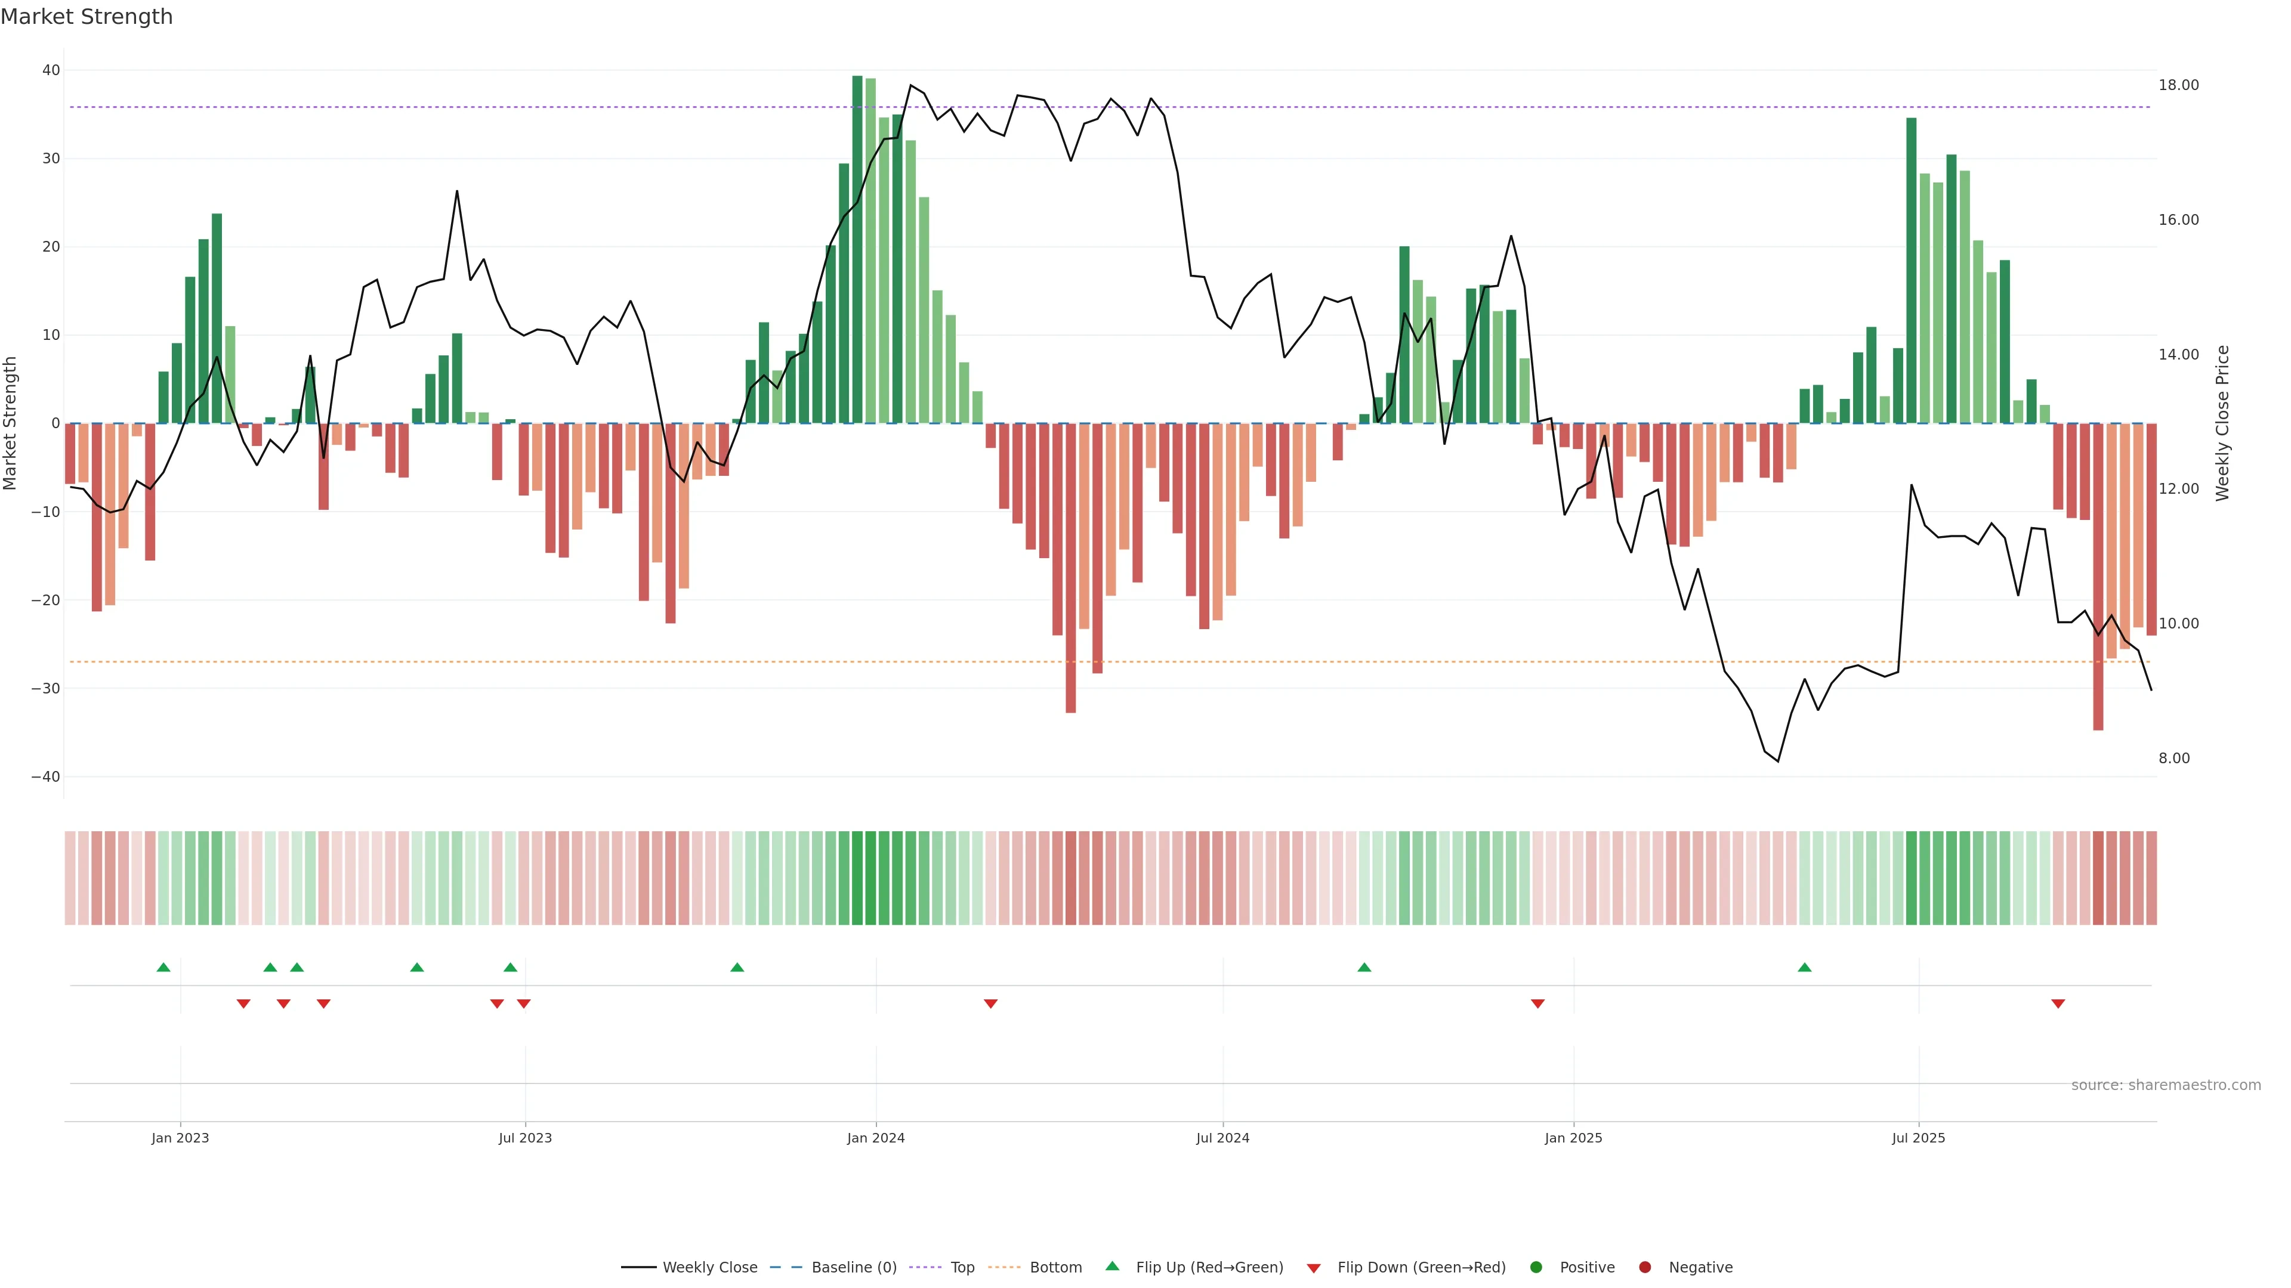Click the Flip Up triangle near September 2024
The image size is (2291, 1288).
coord(1364,967)
